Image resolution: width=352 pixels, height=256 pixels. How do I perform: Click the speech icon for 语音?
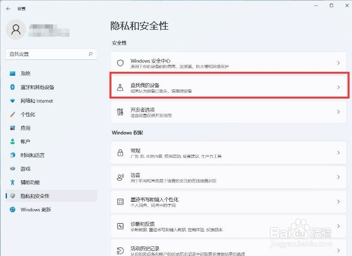pyautogui.click(x=120, y=177)
